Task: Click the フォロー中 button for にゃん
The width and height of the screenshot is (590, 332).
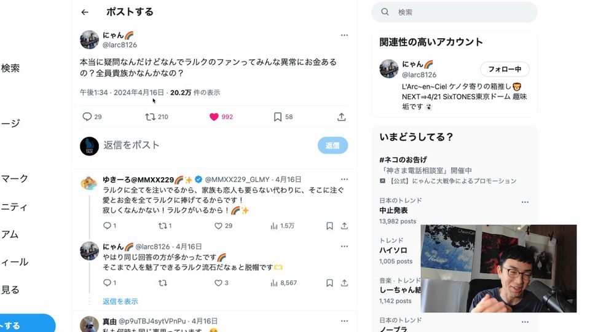Action: pyautogui.click(x=505, y=69)
